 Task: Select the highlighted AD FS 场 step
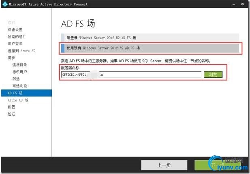tap(26, 93)
